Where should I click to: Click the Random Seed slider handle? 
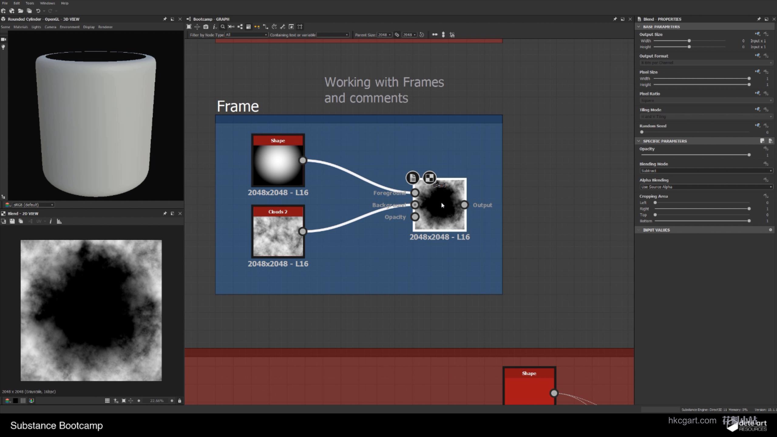pyautogui.click(x=642, y=132)
